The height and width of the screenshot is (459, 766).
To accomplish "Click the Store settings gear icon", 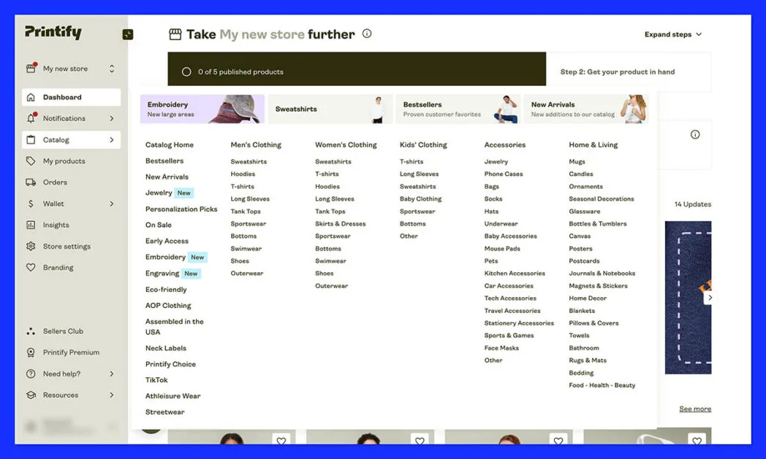I will [31, 247].
